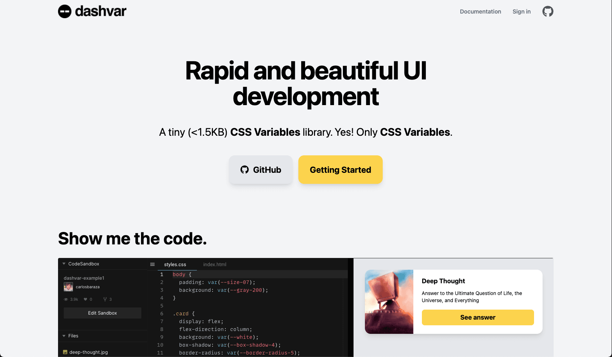Open deep-thought.jpg in the file list

(x=89, y=352)
